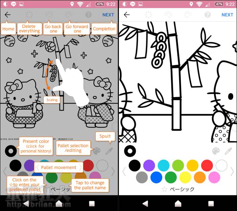237x211 pixels.
Task: Pick the black swatch on left screen
Action: pyautogui.click(x=16, y=166)
